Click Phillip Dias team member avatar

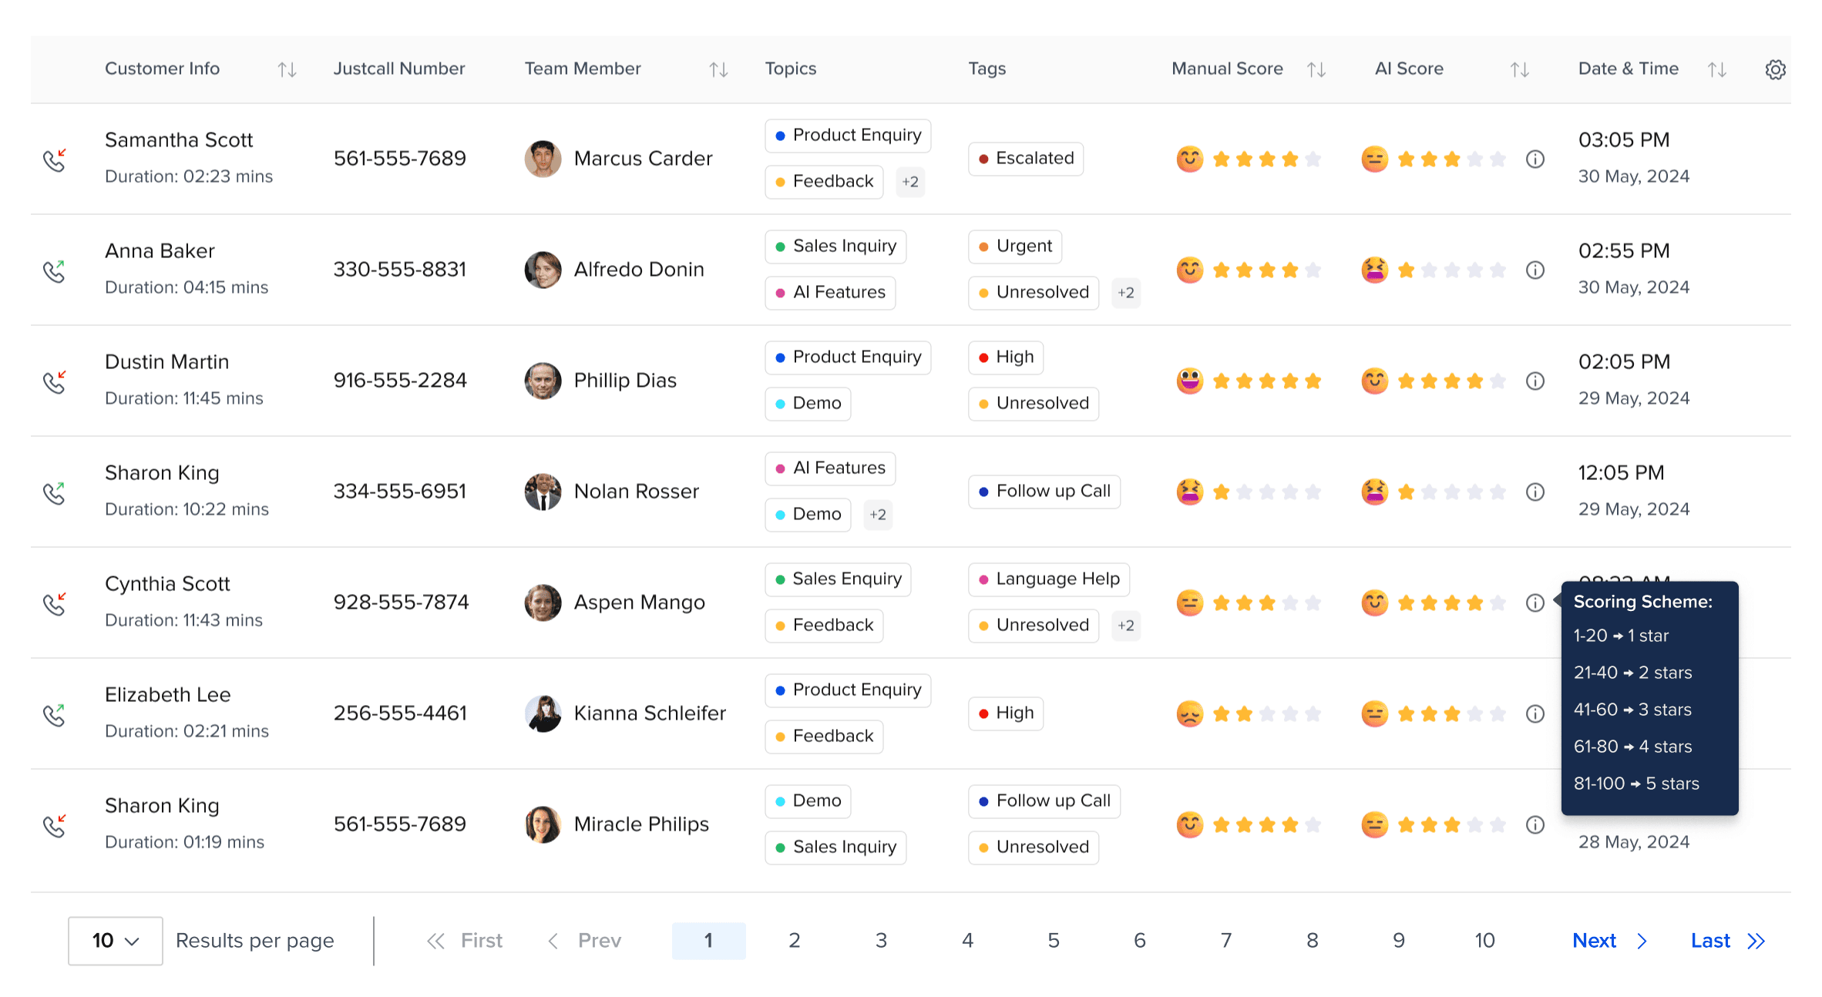click(543, 381)
